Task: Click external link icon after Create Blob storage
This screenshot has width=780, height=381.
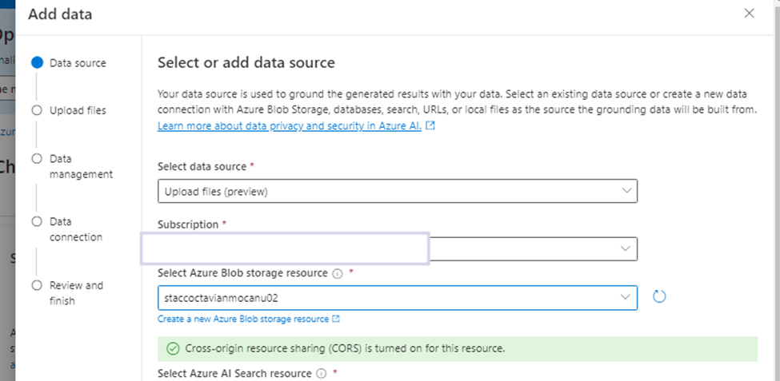Action: coord(336,319)
